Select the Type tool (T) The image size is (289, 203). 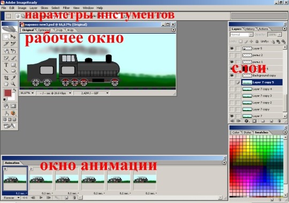(6, 65)
